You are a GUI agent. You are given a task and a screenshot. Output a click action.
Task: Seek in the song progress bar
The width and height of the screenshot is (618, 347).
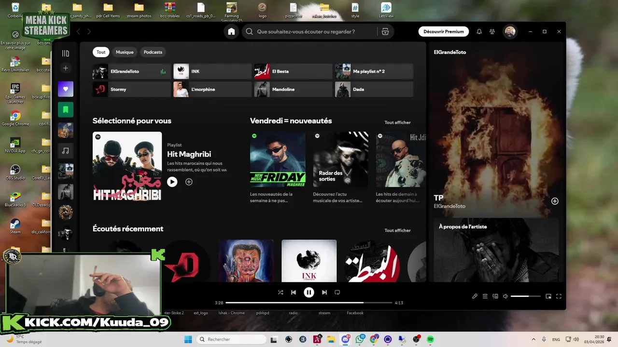tap(309, 303)
